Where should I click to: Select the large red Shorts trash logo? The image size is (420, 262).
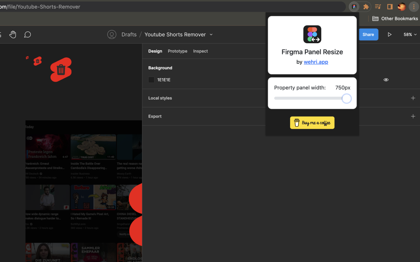pos(61,70)
